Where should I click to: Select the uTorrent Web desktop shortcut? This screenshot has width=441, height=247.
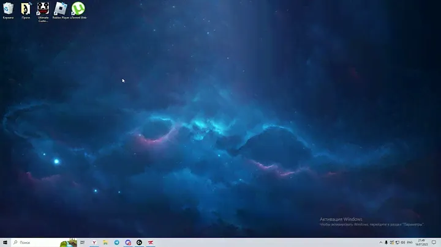(x=78, y=10)
